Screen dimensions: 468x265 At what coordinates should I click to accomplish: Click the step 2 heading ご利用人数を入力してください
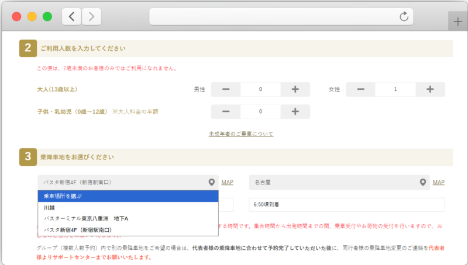(83, 48)
